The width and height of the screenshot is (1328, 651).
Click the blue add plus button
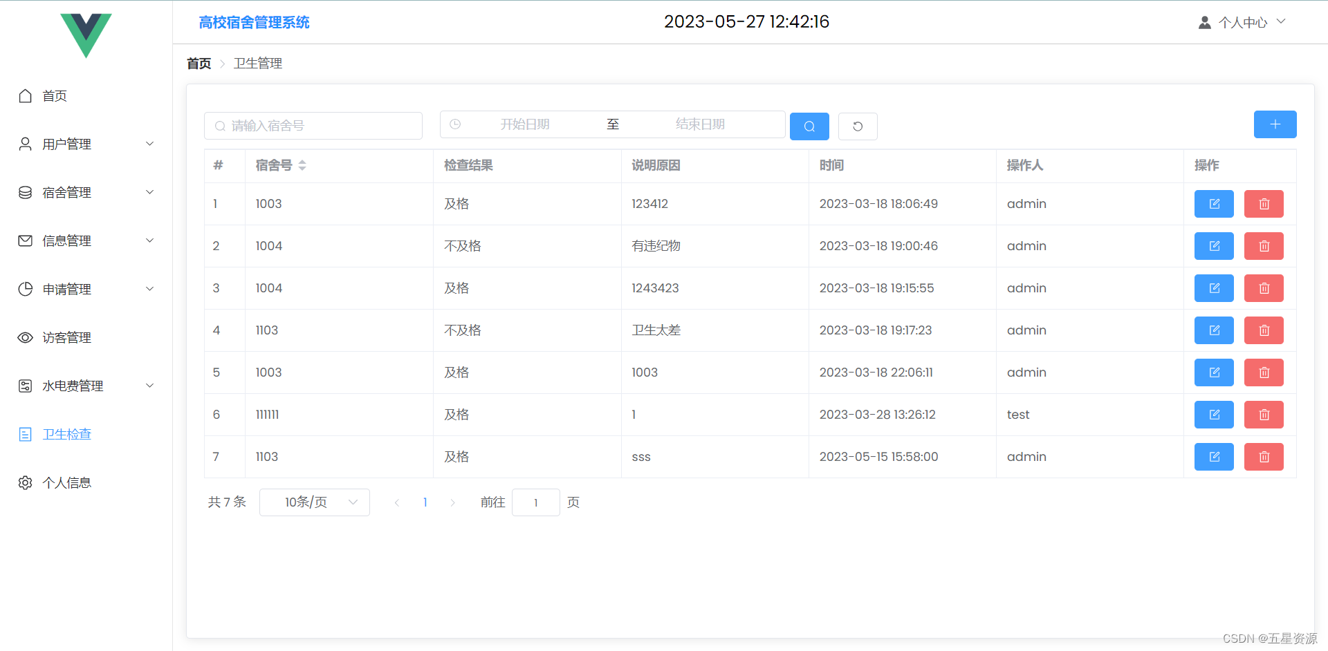coord(1275,124)
